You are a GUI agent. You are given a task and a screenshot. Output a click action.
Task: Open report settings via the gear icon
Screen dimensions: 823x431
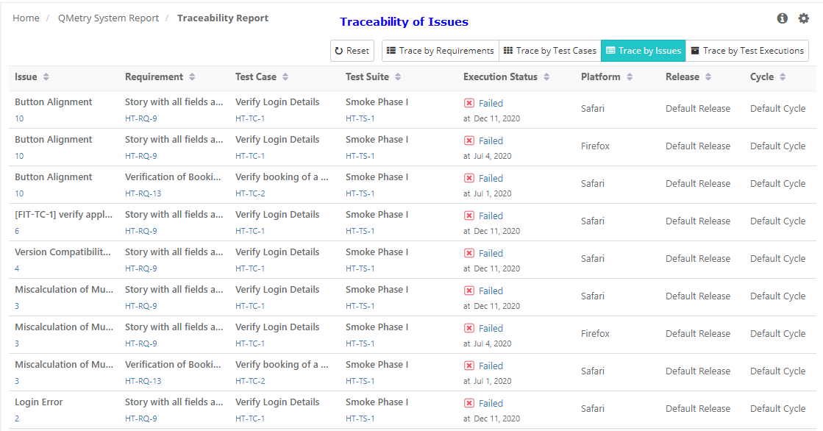pos(804,18)
